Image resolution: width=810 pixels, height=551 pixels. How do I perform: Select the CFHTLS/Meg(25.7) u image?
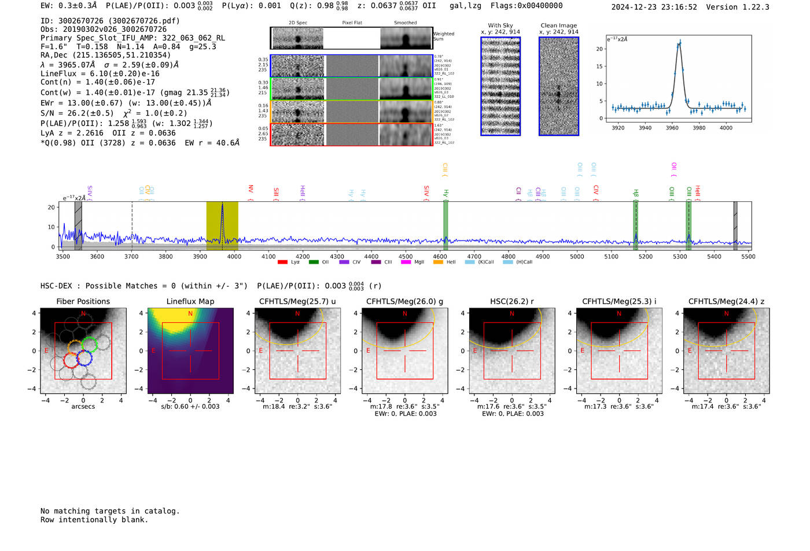coord(297,350)
